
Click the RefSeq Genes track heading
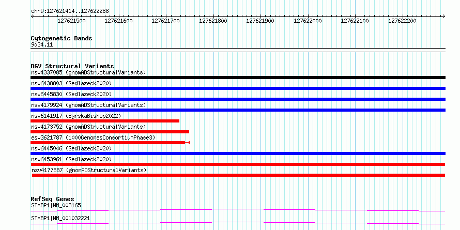point(52,200)
